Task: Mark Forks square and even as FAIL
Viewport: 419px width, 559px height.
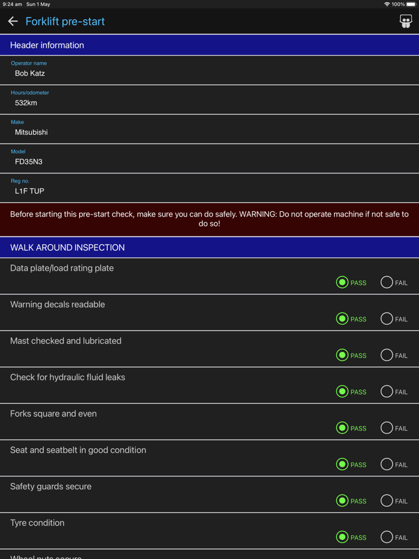Action: click(387, 428)
